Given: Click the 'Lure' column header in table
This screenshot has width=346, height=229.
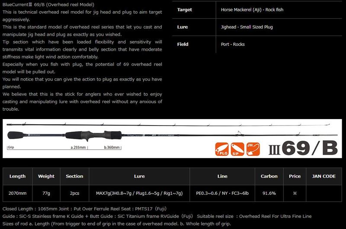Looking at the screenshot, I should coord(139,176).
